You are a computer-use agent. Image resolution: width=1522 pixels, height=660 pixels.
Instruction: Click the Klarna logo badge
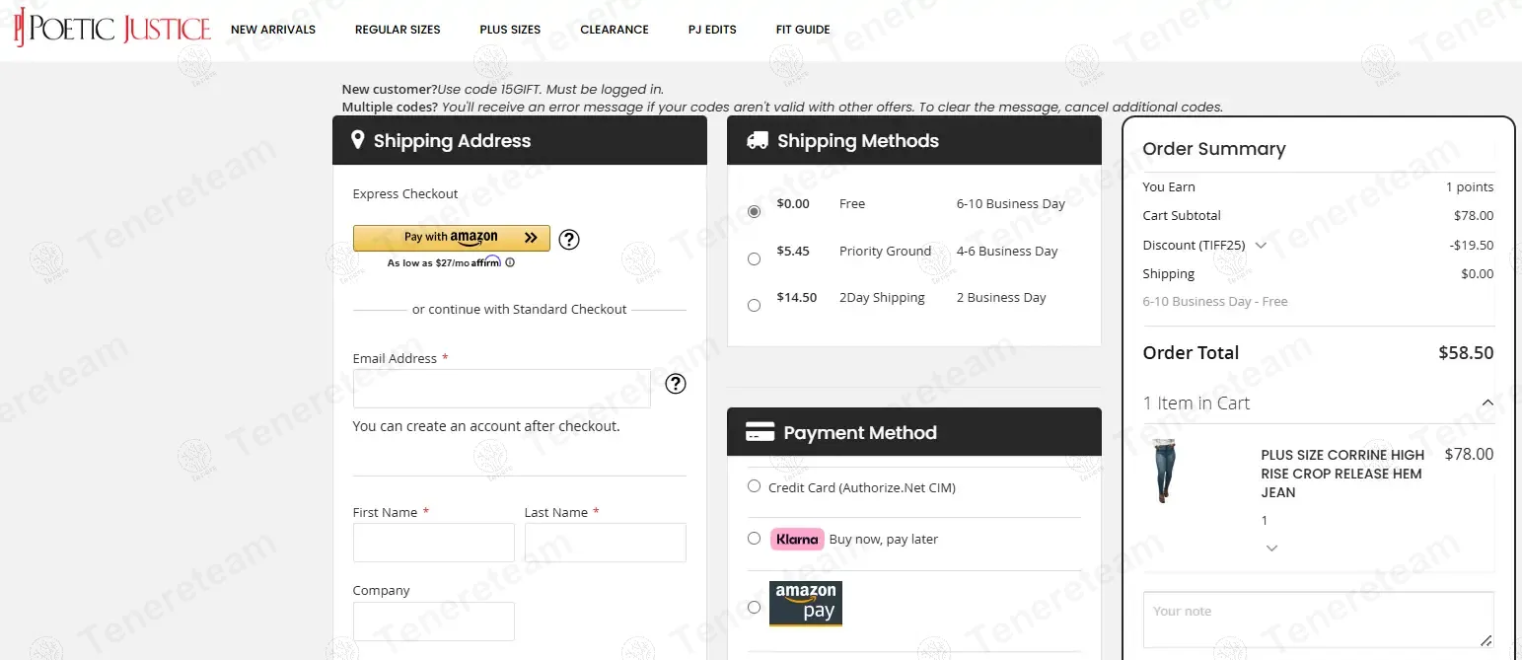pyautogui.click(x=797, y=539)
